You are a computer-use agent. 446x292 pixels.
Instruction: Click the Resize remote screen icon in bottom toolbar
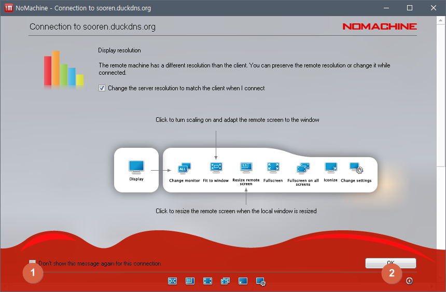[190, 281]
